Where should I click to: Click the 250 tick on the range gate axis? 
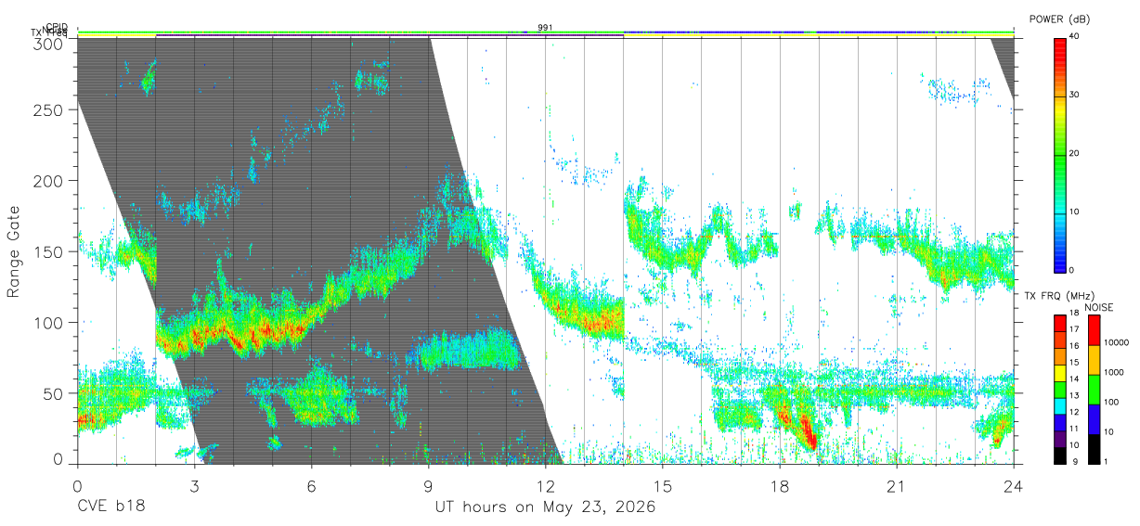point(47,109)
